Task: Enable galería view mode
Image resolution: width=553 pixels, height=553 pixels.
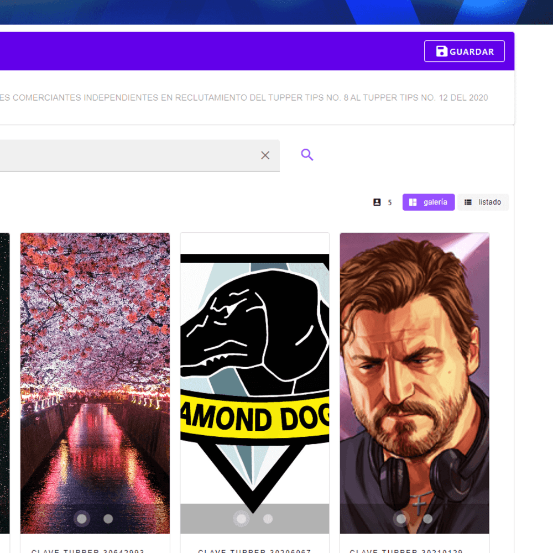Action: (x=429, y=202)
